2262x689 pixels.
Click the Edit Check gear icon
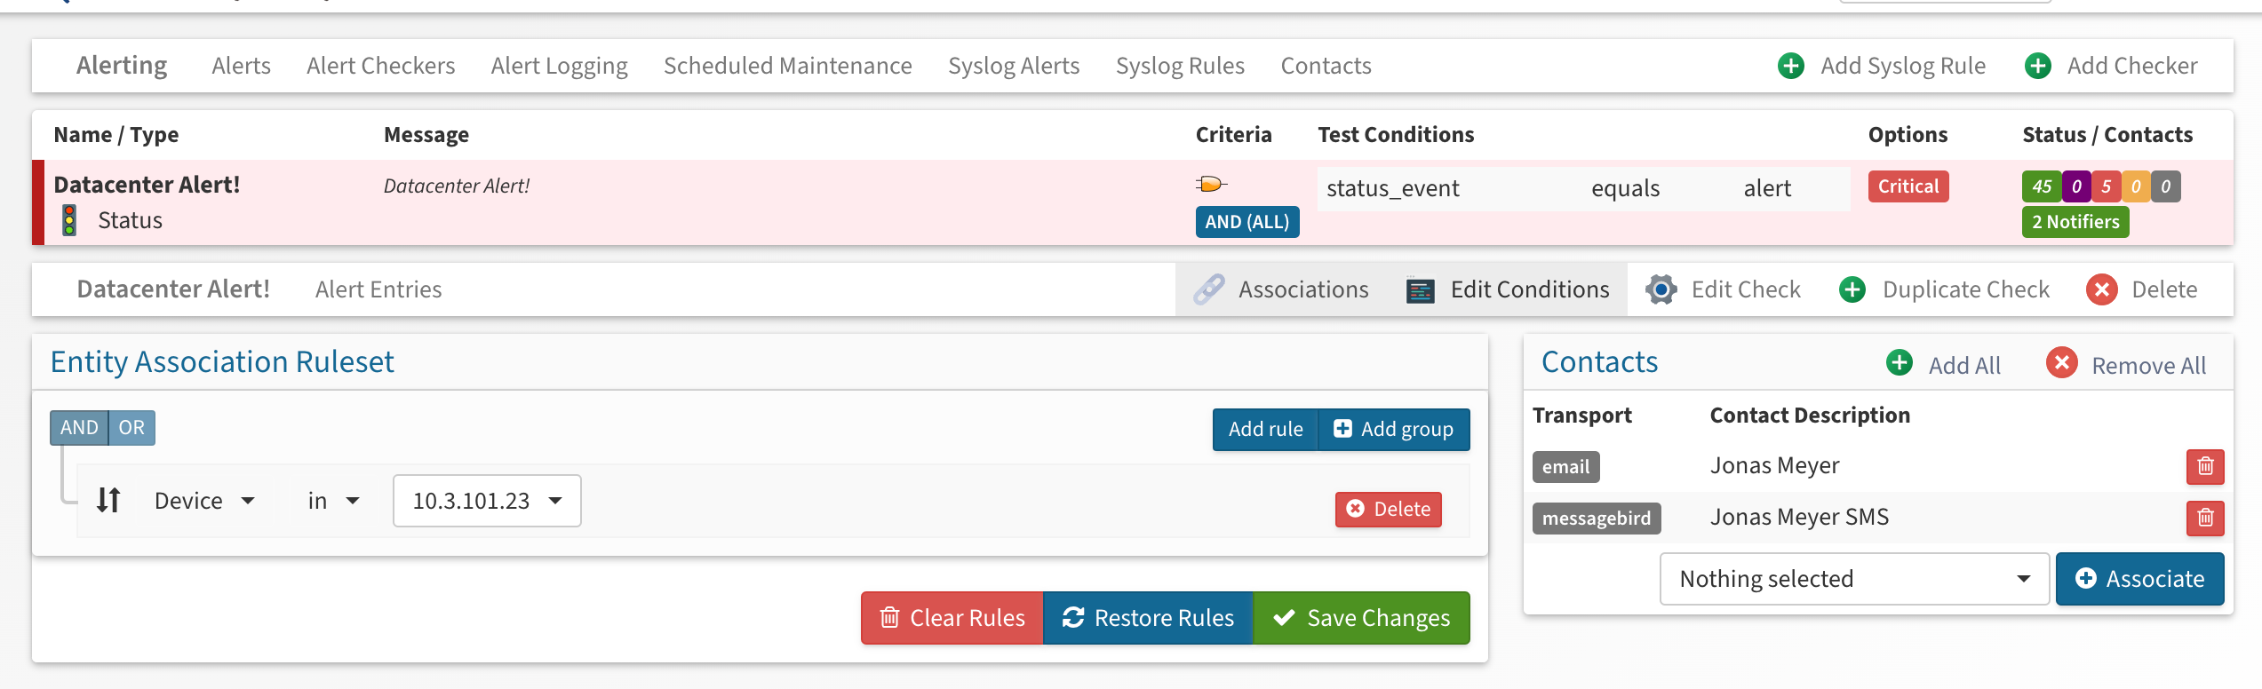pyautogui.click(x=1661, y=289)
